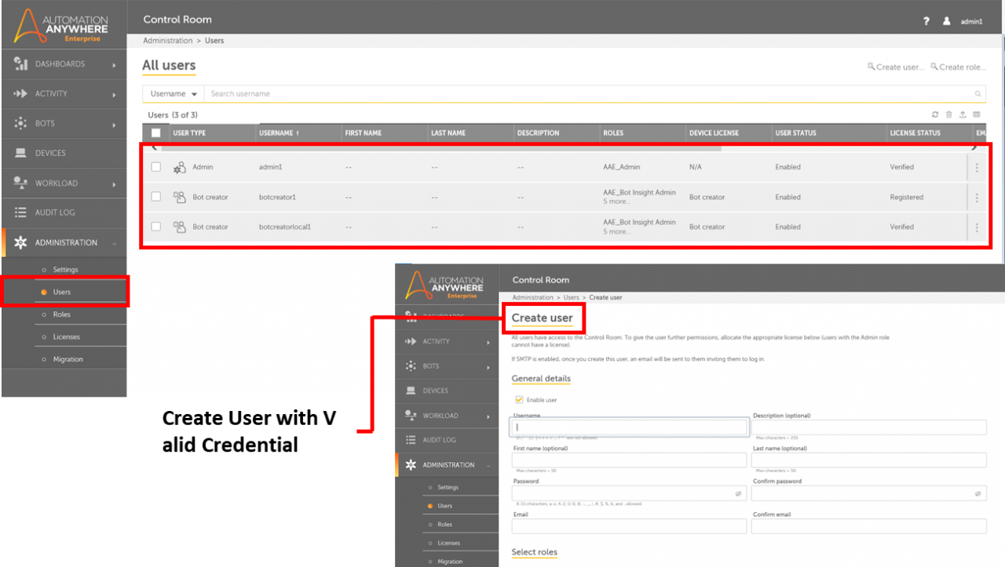Refresh the users table
Screen dimensions: 1005x567
(935, 115)
